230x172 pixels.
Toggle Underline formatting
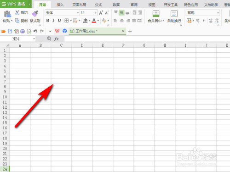click(x=59, y=21)
